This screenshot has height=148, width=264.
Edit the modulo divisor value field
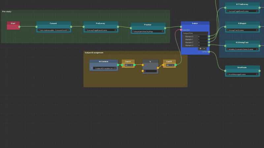pos(150,71)
